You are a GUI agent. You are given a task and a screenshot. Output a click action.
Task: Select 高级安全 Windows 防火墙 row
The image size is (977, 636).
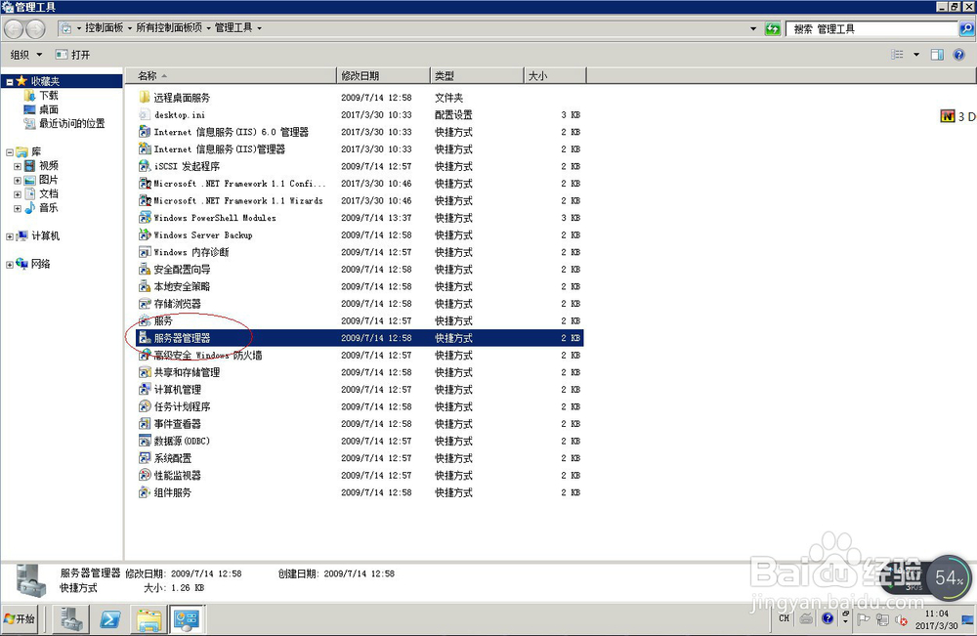click(361, 355)
